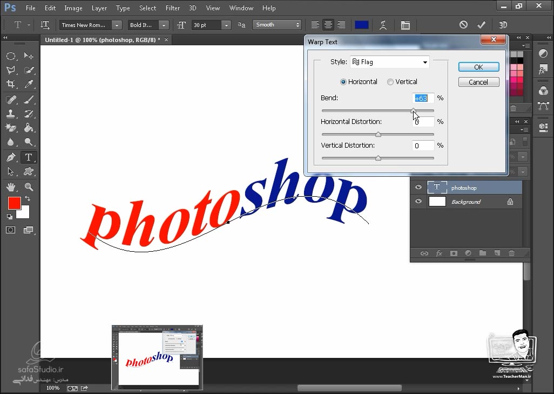Change screen mode icon
The width and height of the screenshot is (554, 394).
point(28,230)
